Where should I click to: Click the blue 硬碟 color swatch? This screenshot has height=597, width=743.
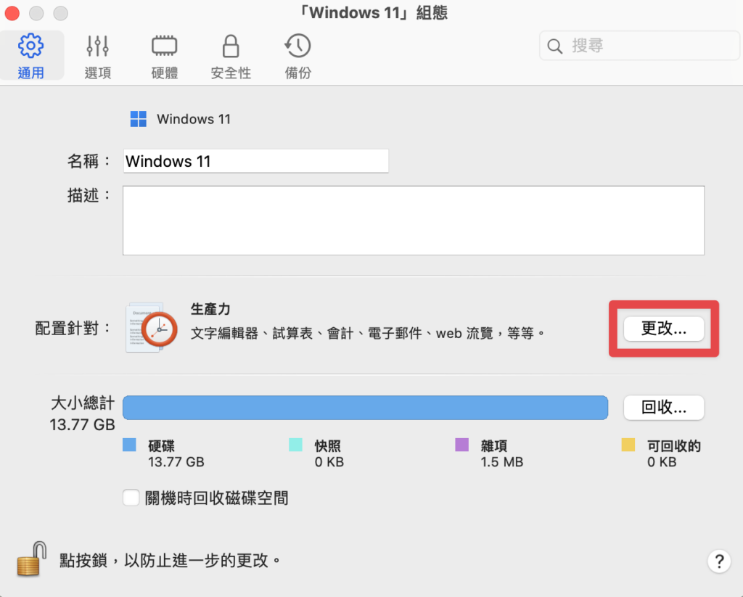(129, 445)
